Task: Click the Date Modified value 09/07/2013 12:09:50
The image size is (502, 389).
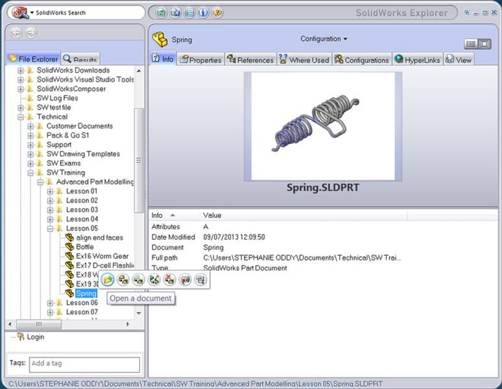Action: coord(234,237)
